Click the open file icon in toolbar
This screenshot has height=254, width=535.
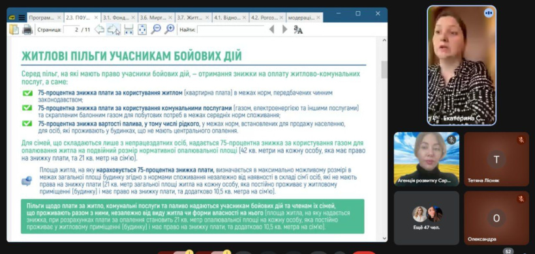coord(14,29)
